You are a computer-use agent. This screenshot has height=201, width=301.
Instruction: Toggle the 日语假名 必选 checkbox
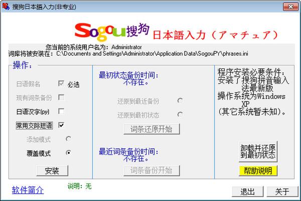[62, 84]
